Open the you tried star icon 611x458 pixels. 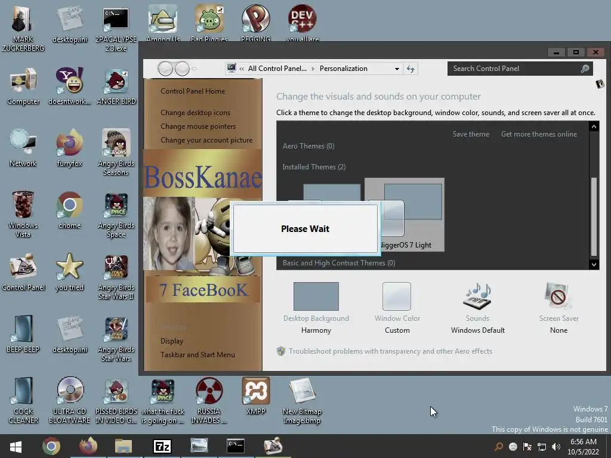[x=69, y=272]
